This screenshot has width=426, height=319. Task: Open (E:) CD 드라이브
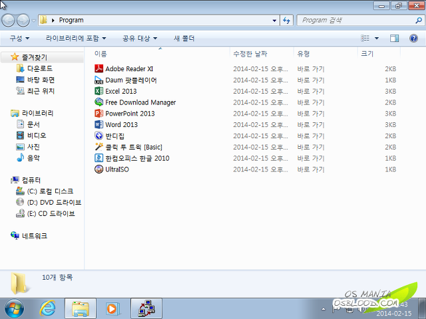coord(51,213)
